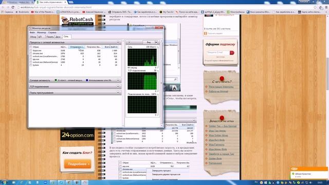Check the System process checkbox
329x185 pixels.
tap(31, 65)
